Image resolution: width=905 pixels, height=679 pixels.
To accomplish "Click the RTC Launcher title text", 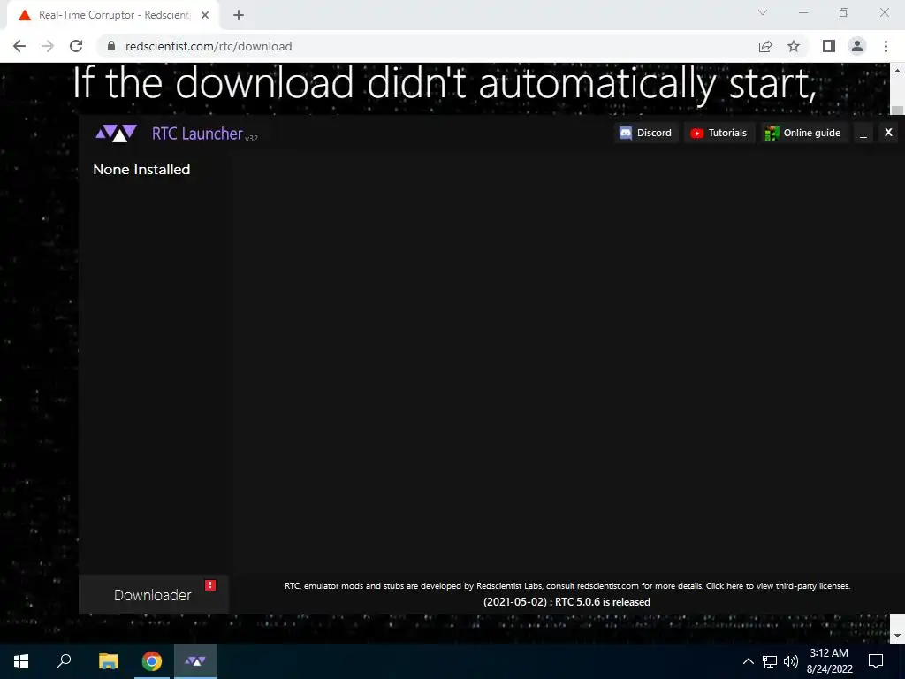I will pyautogui.click(x=197, y=134).
